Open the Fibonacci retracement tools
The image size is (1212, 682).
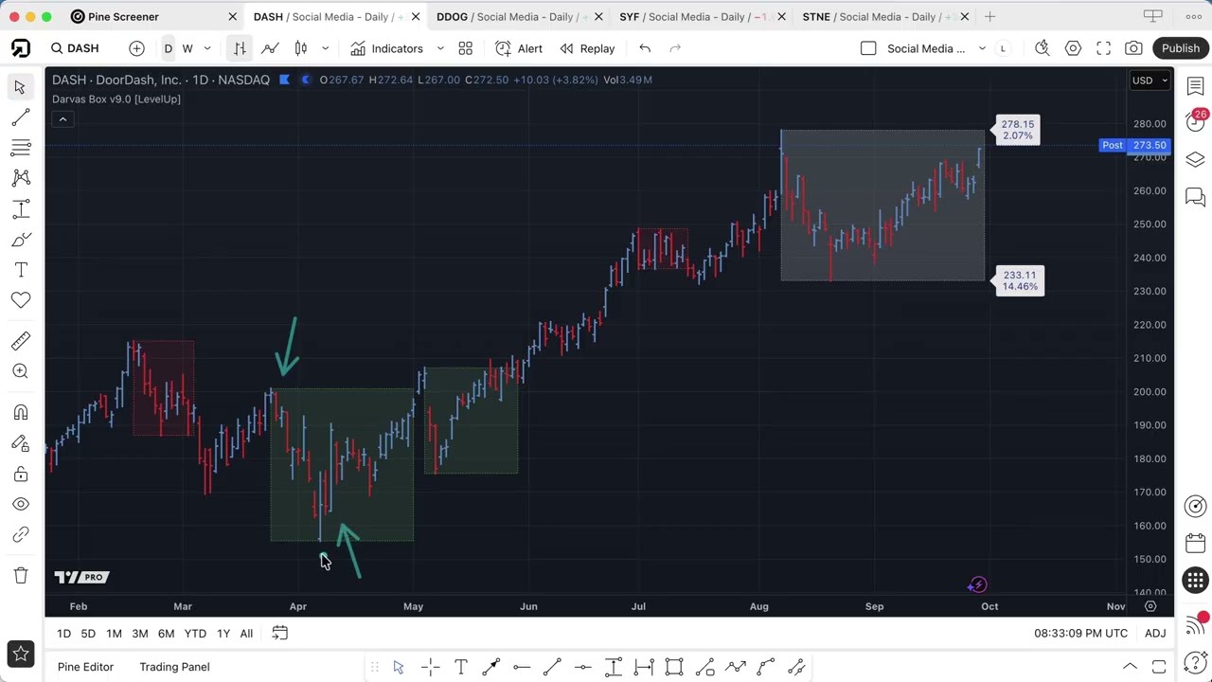pyautogui.click(x=20, y=148)
